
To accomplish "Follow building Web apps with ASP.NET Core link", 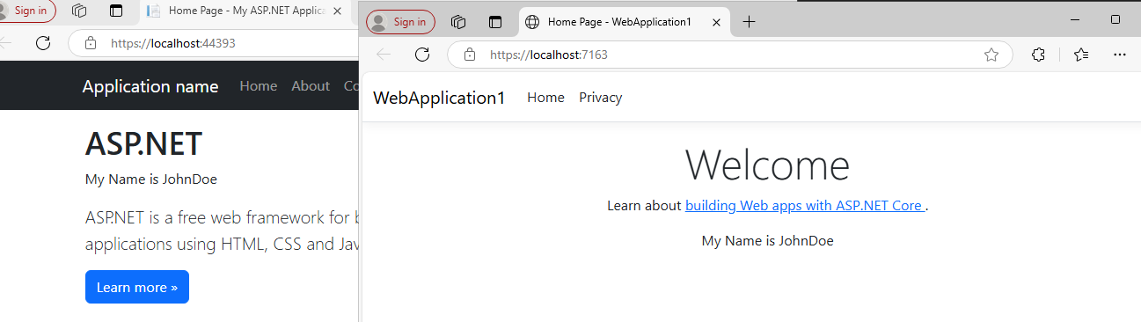I will tap(805, 206).
